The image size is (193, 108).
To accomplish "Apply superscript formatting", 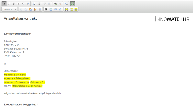I will (x=28, y=4).
